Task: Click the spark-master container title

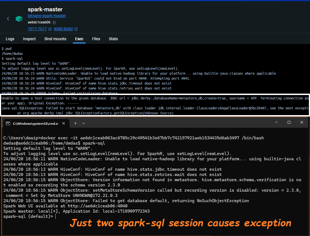Action: point(45,9)
